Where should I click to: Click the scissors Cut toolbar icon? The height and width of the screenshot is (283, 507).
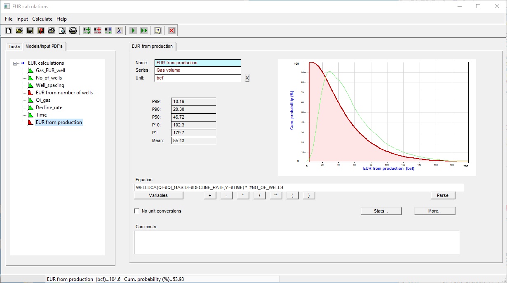(119, 30)
